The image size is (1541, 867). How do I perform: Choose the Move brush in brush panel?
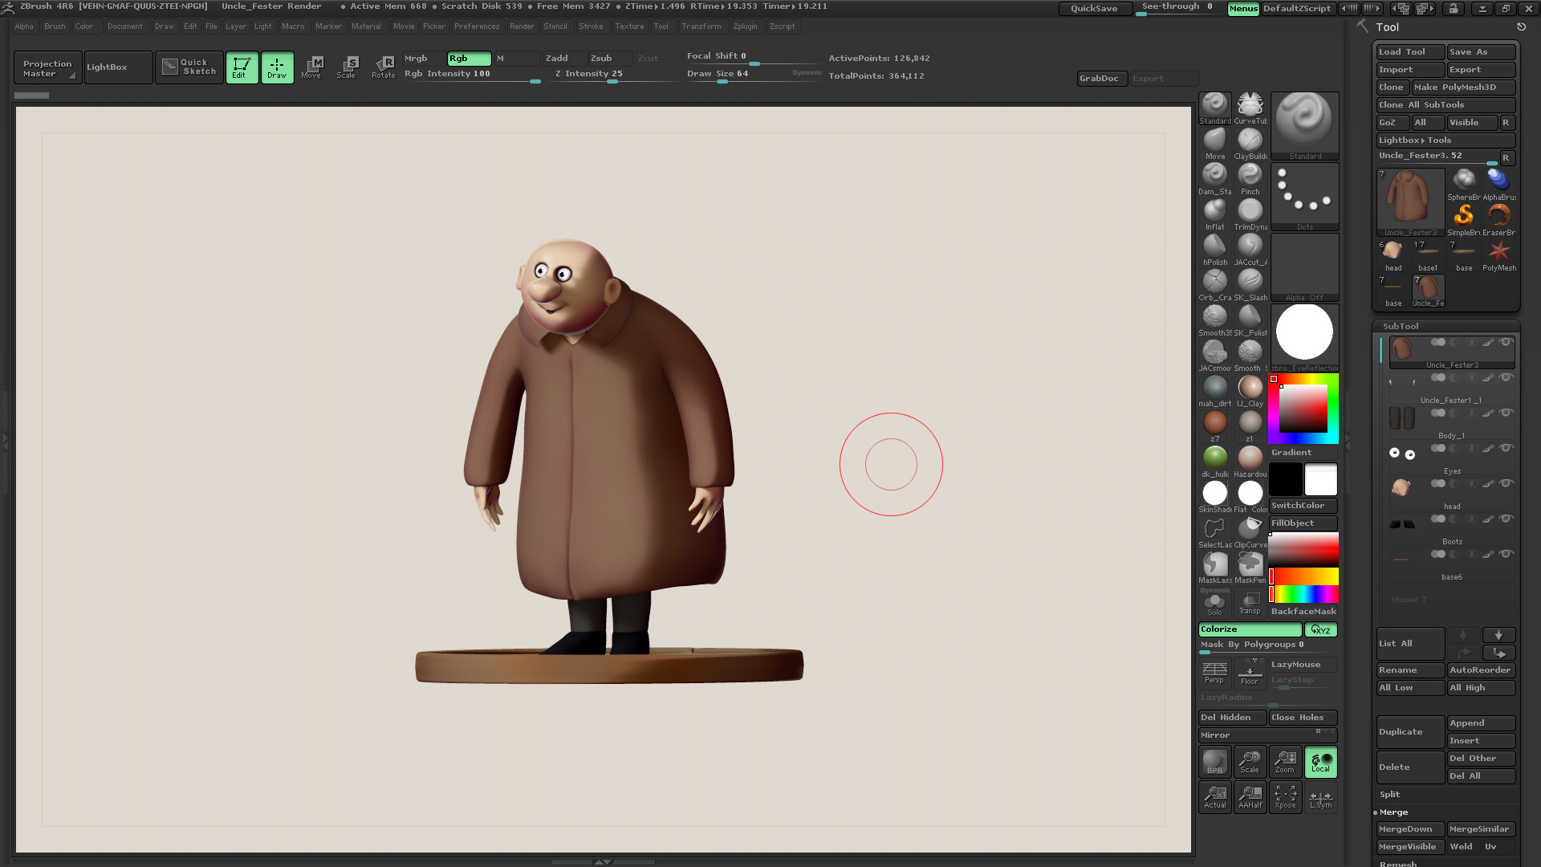[x=1214, y=144]
